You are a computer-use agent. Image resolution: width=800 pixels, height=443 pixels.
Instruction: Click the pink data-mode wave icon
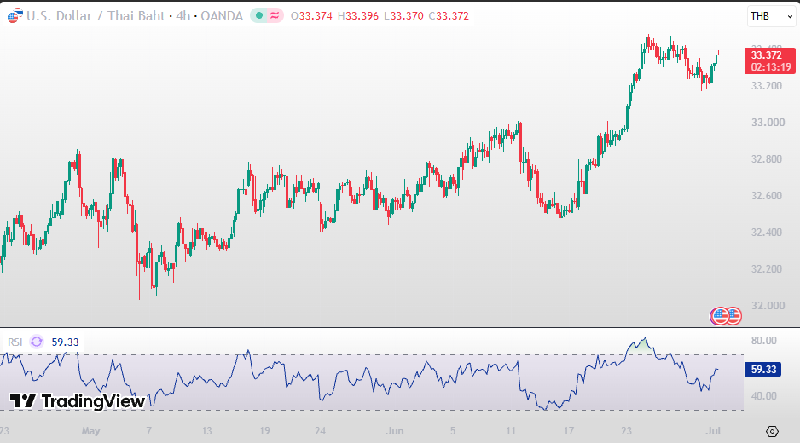tap(275, 16)
